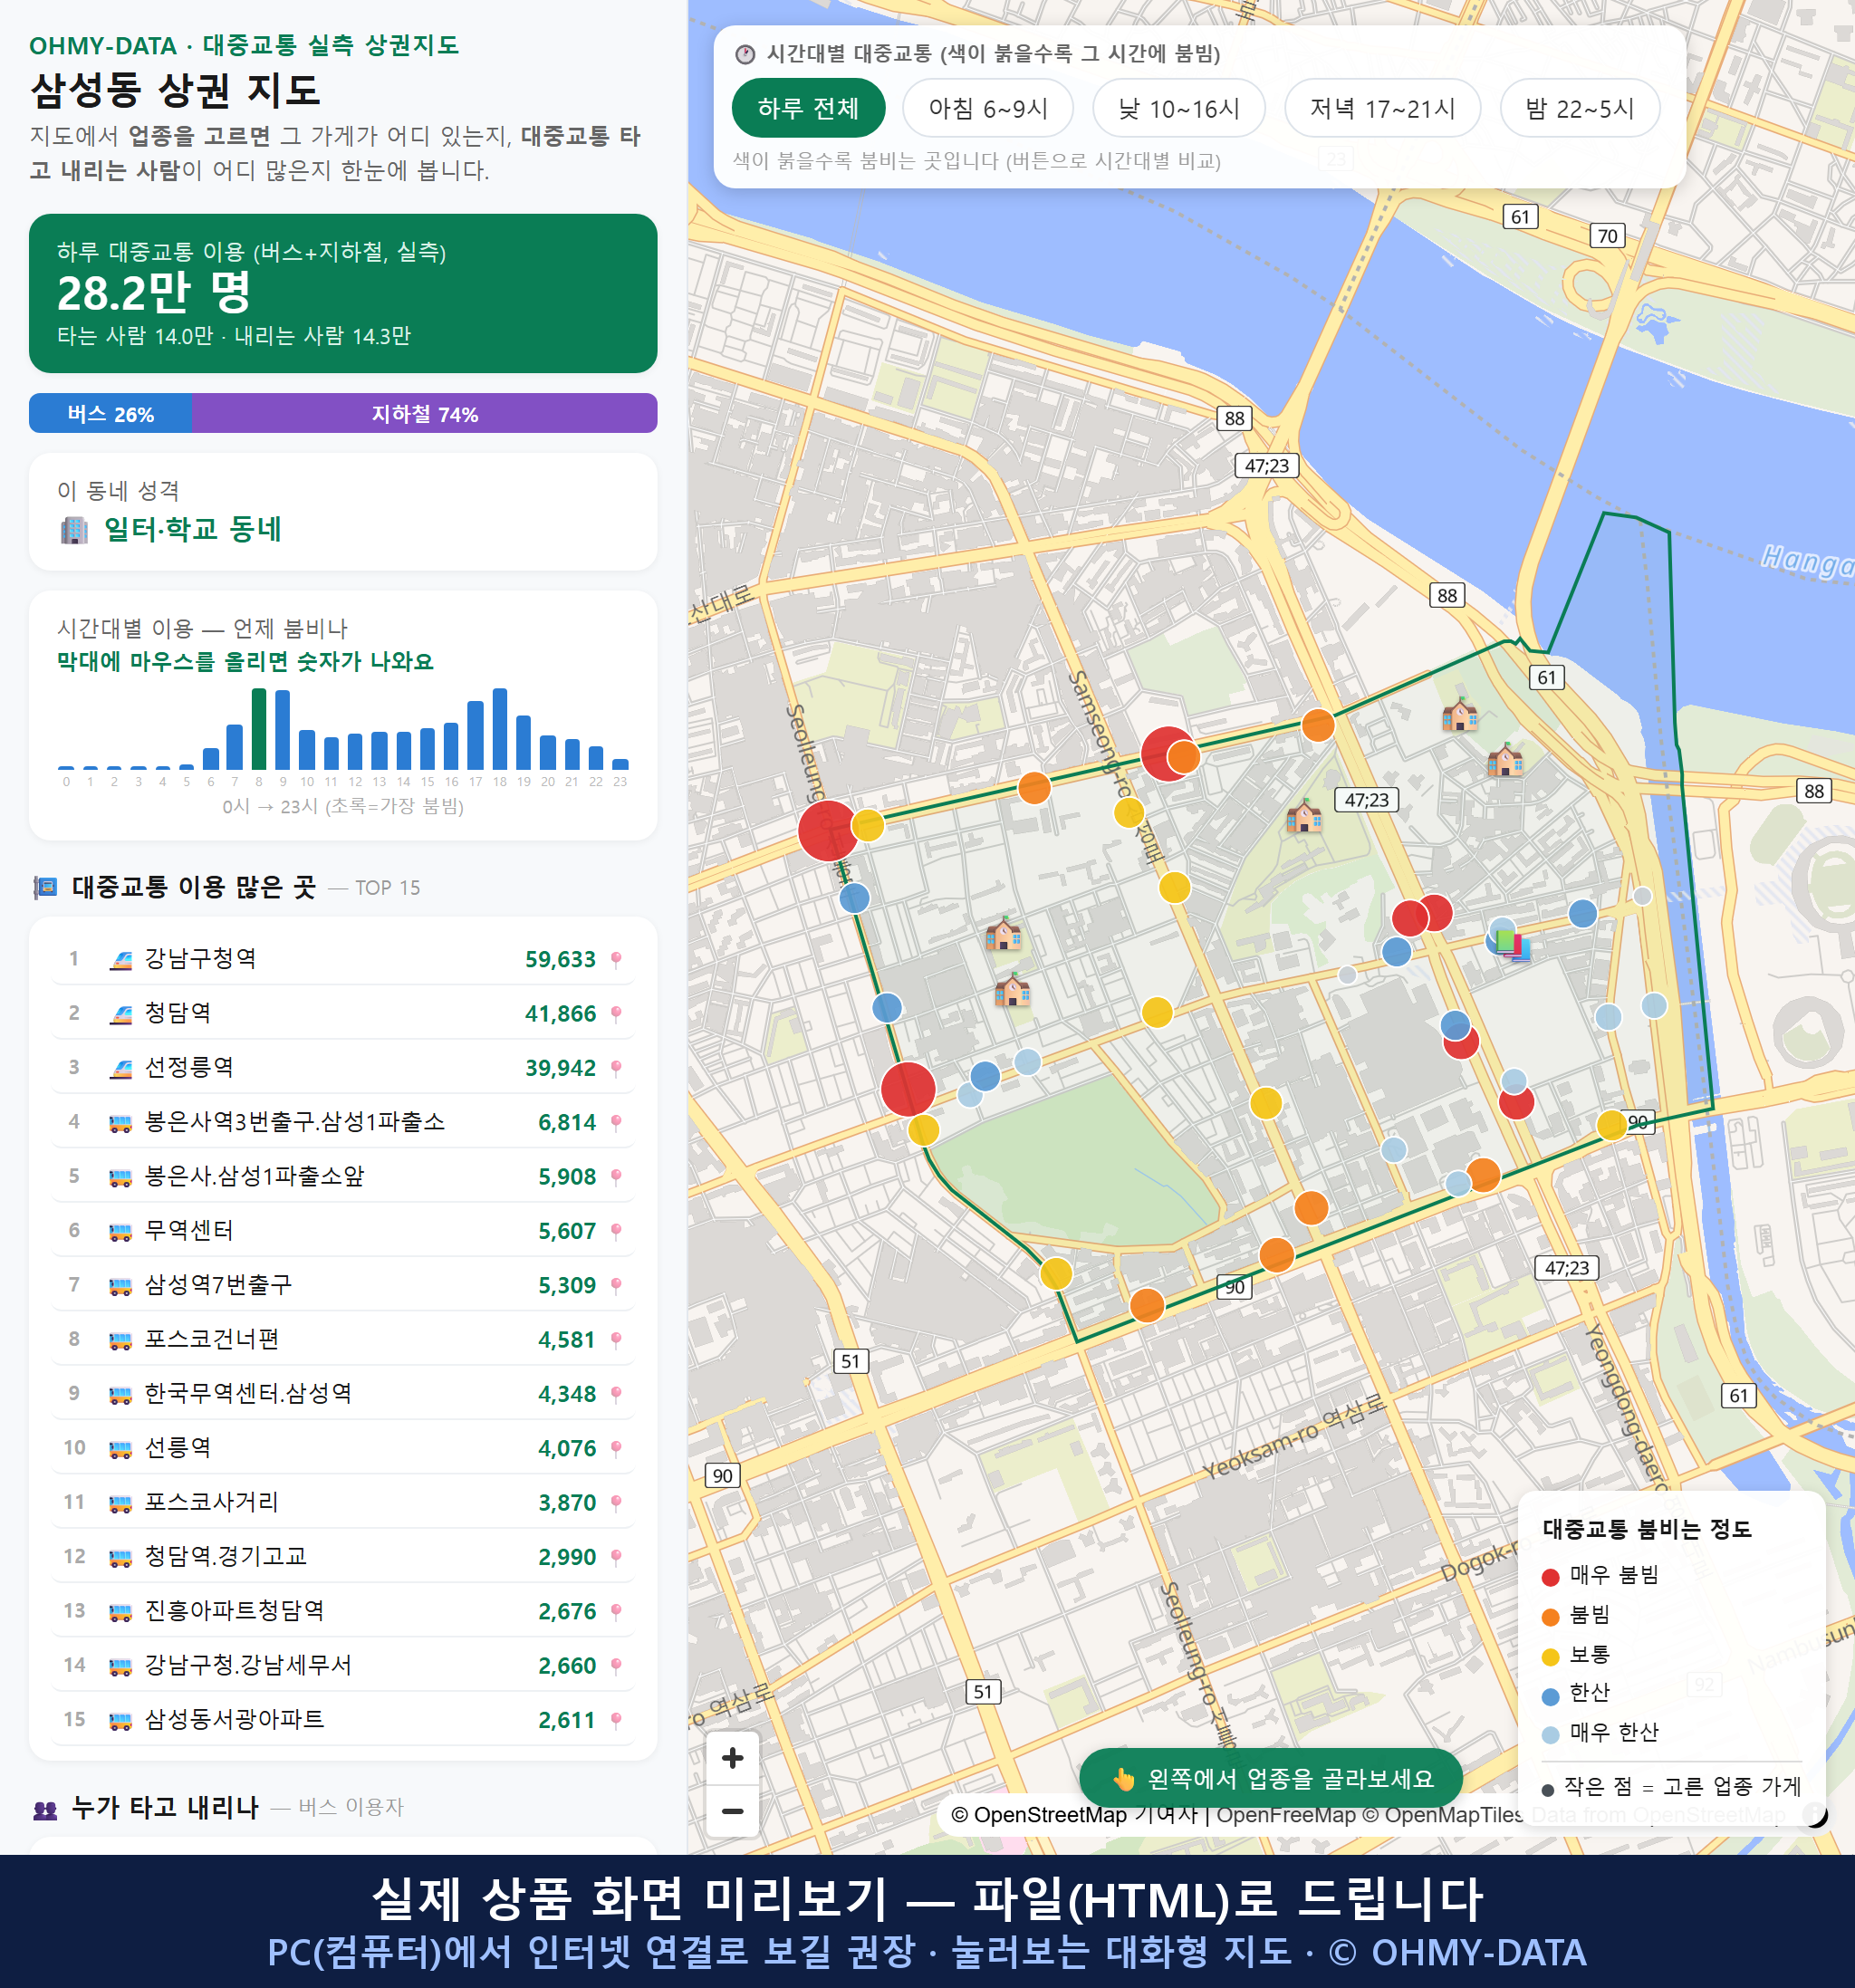Select the 청담역 41,866 list row
Viewport: 1855px width, 1988px height.
click(343, 1013)
